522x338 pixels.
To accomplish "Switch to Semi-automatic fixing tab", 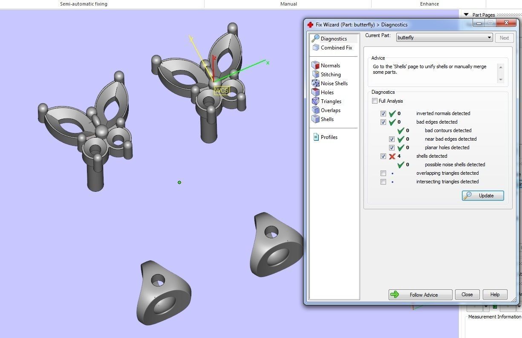I will pos(84,4).
